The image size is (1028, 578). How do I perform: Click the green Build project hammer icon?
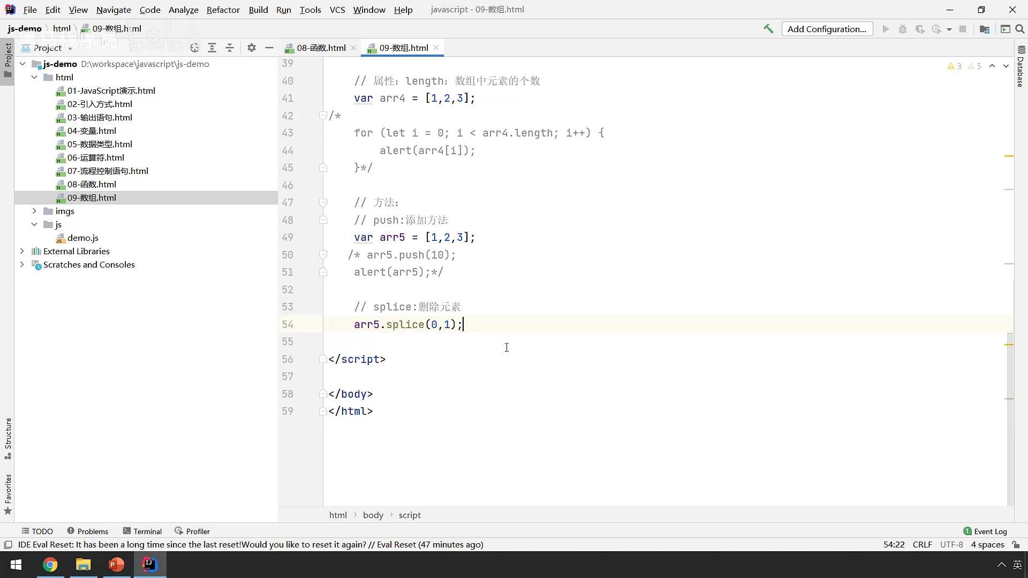(x=768, y=29)
